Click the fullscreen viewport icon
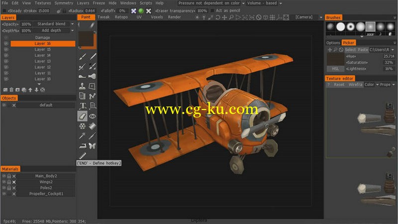This screenshot has height=224, width=398. [286, 17]
